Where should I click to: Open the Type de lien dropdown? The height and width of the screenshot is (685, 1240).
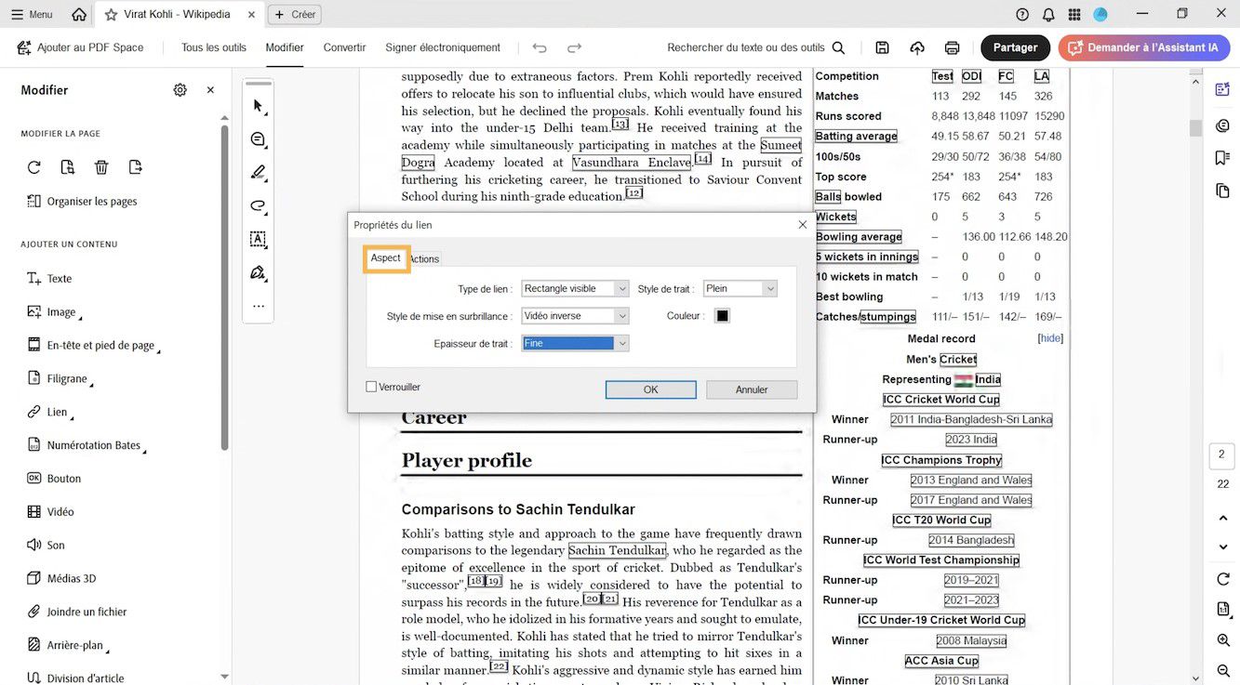pos(576,289)
